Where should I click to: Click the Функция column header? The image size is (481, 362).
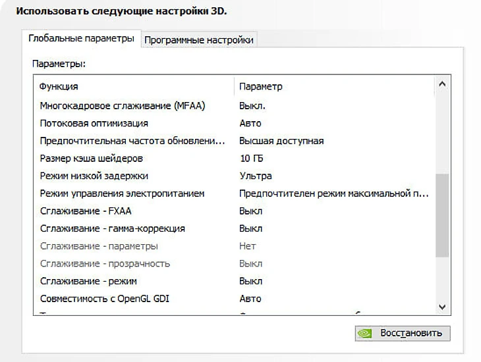coord(59,87)
